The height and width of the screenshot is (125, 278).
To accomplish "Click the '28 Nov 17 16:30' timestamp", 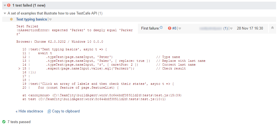I will 250,28.
